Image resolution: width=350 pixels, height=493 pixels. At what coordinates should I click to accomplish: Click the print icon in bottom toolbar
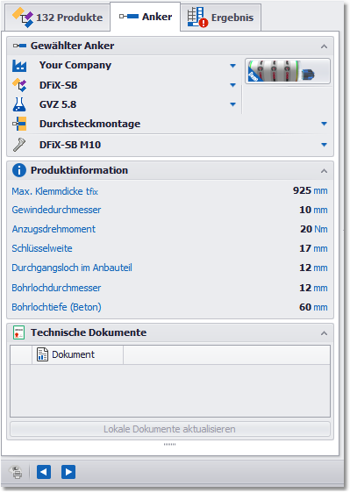tap(17, 472)
